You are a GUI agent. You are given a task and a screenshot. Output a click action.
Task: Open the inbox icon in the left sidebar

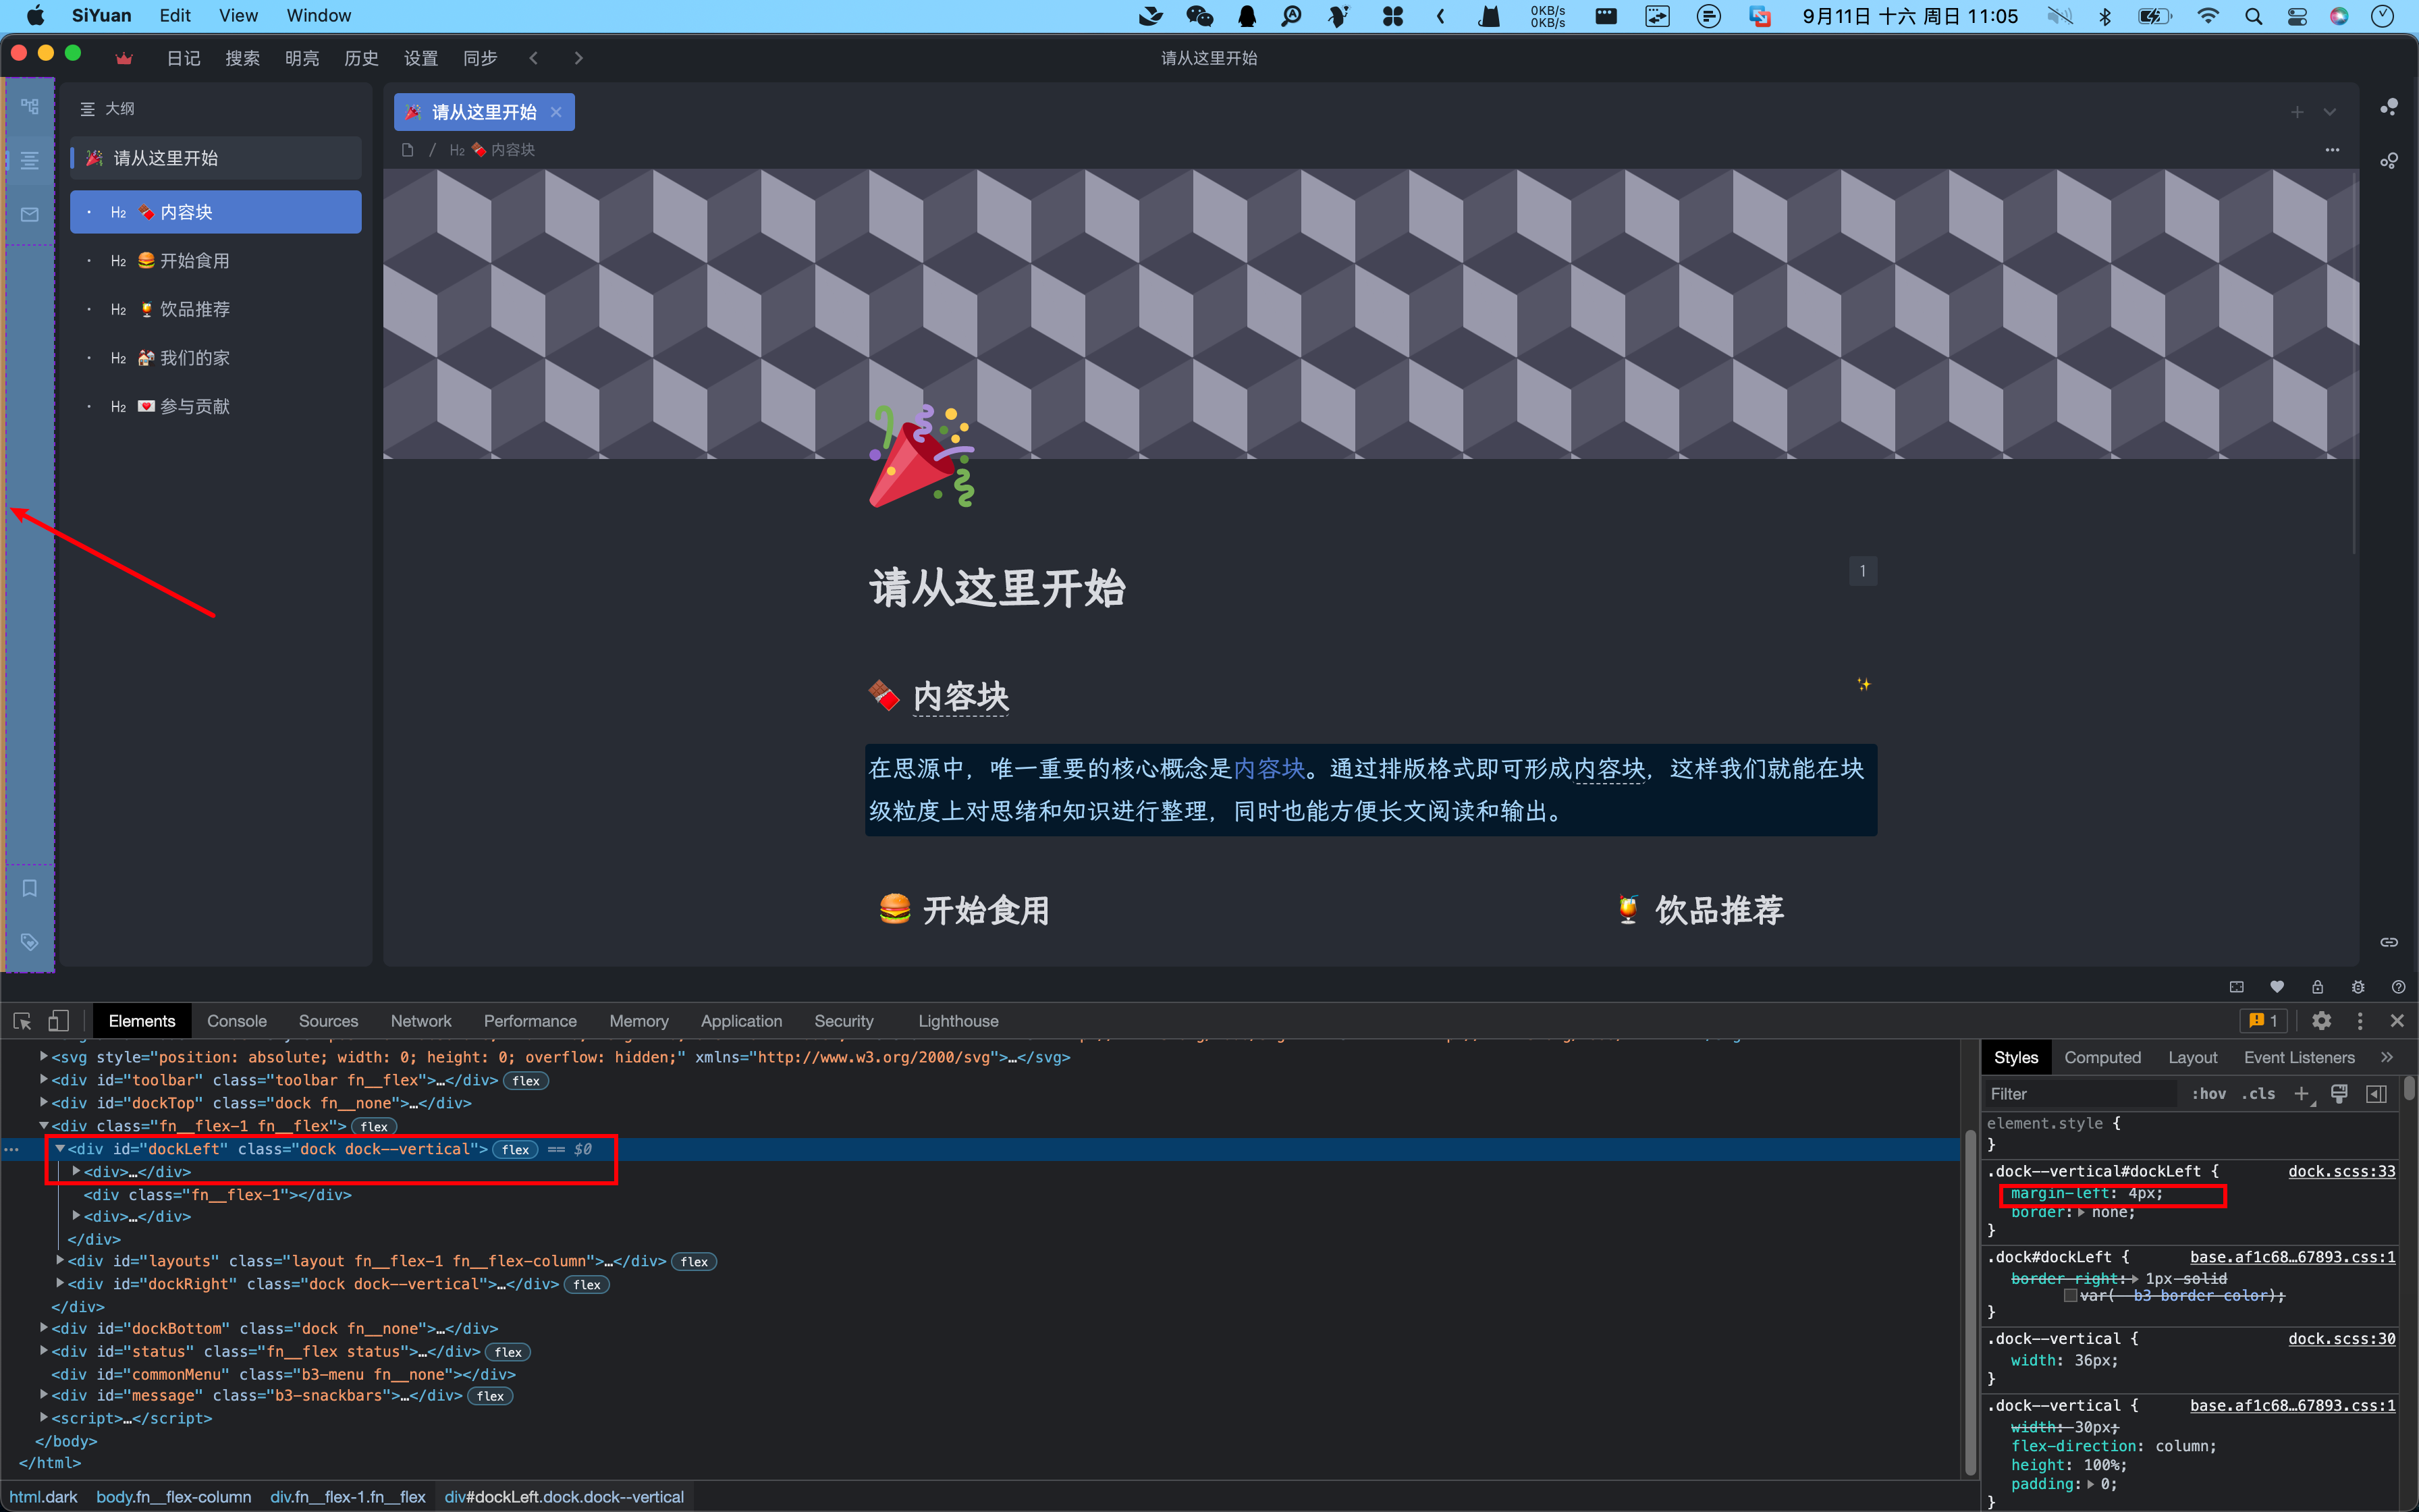tap(29, 213)
